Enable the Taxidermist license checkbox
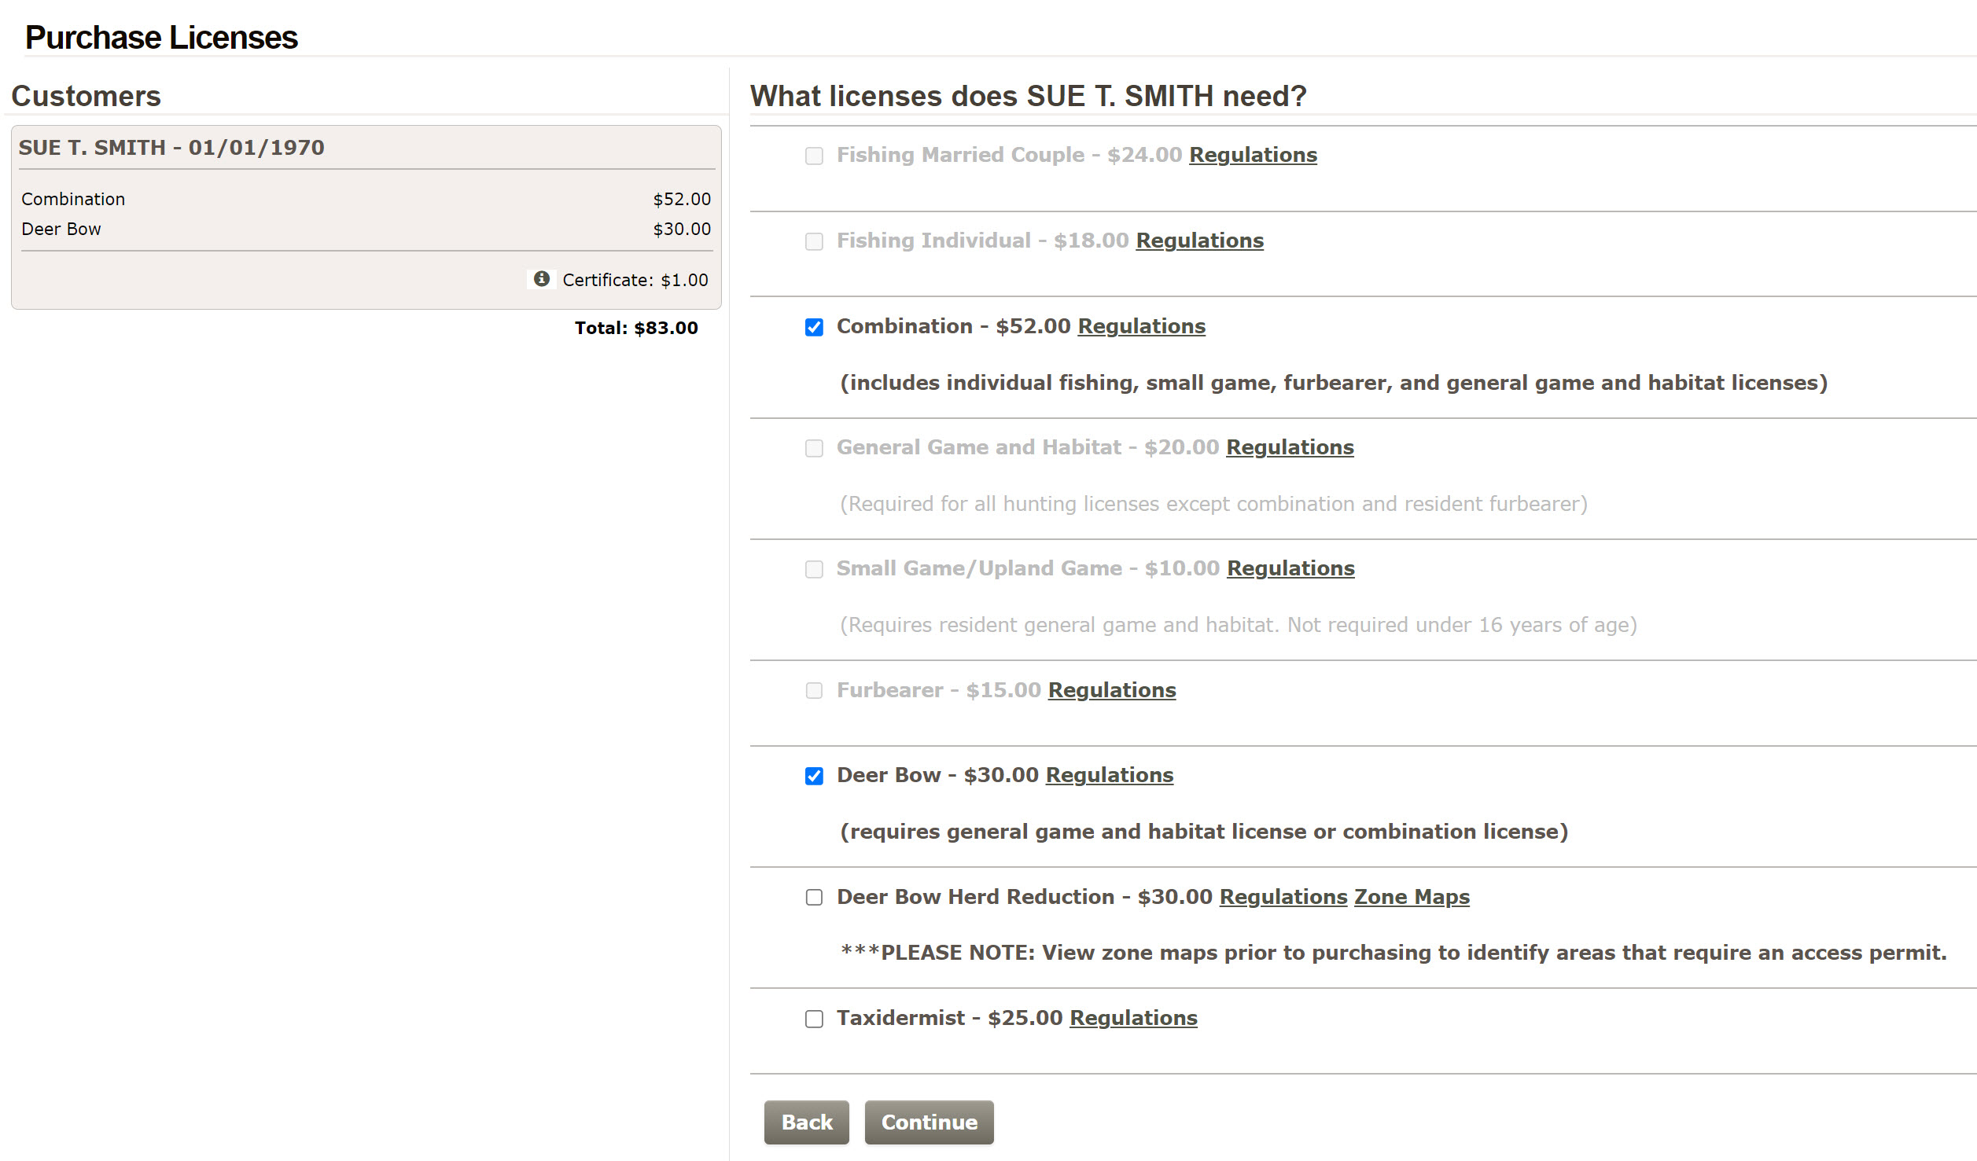 coord(814,1019)
